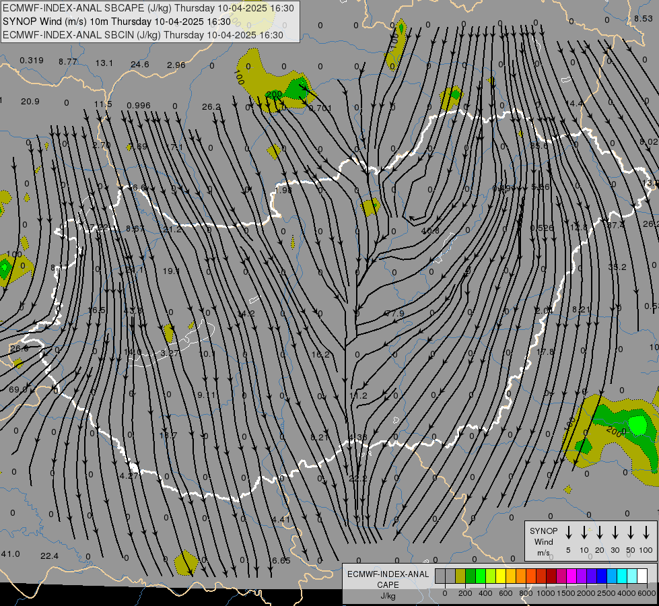Click the map value 35.2
This screenshot has height=606, width=659.
pos(617,267)
